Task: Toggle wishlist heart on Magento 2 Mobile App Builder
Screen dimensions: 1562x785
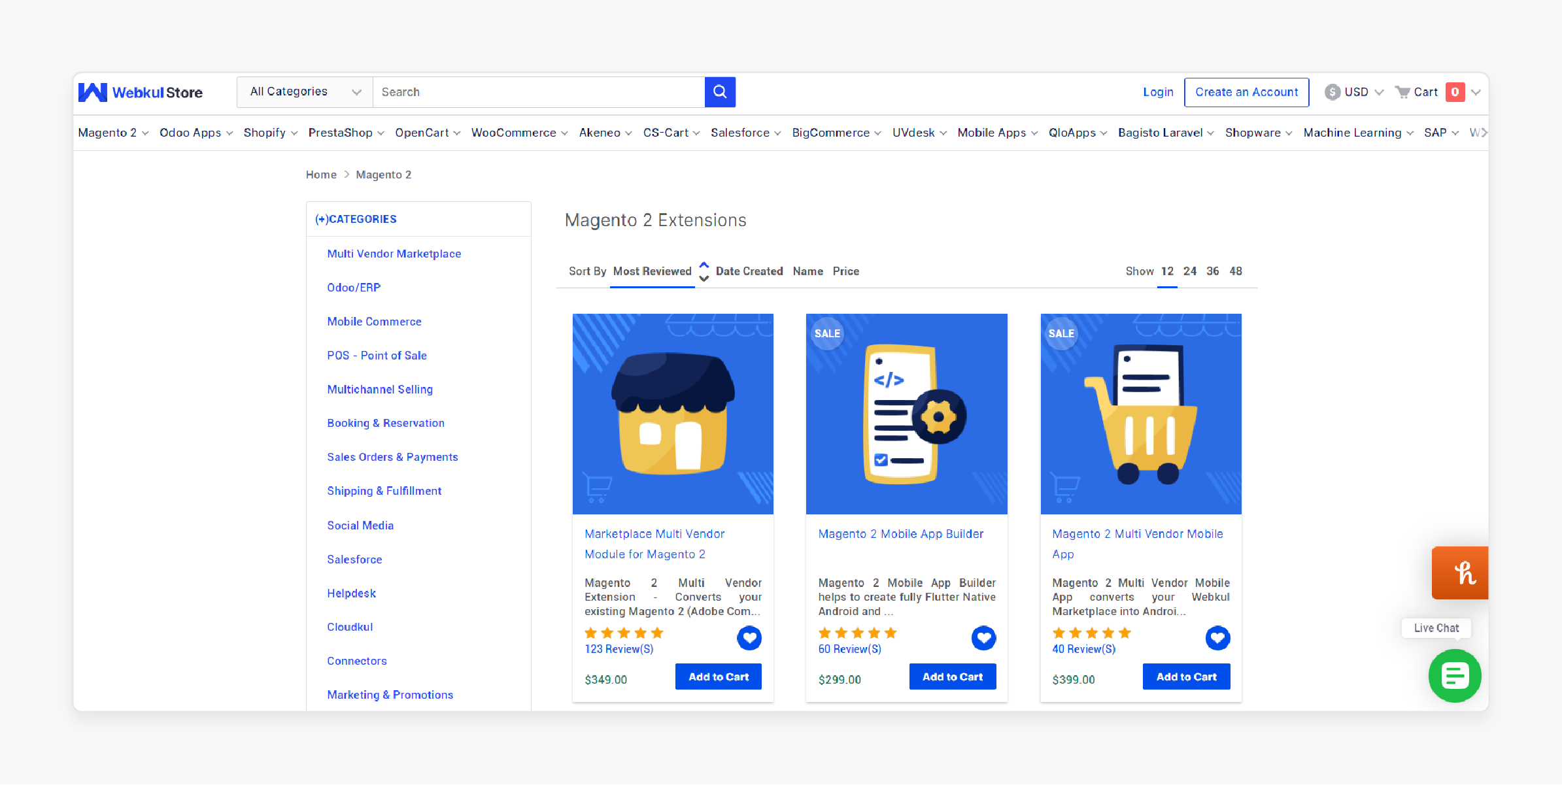Action: (x=983, y=638)
